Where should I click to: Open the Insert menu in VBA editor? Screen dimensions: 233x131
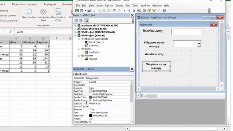[x=99, y=5]
